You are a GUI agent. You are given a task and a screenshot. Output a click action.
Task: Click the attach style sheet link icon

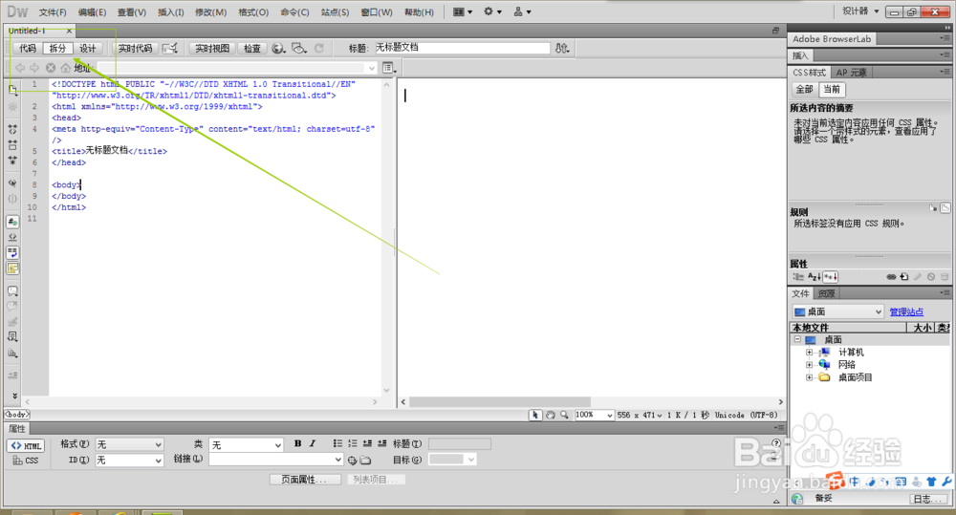(891, 277)
